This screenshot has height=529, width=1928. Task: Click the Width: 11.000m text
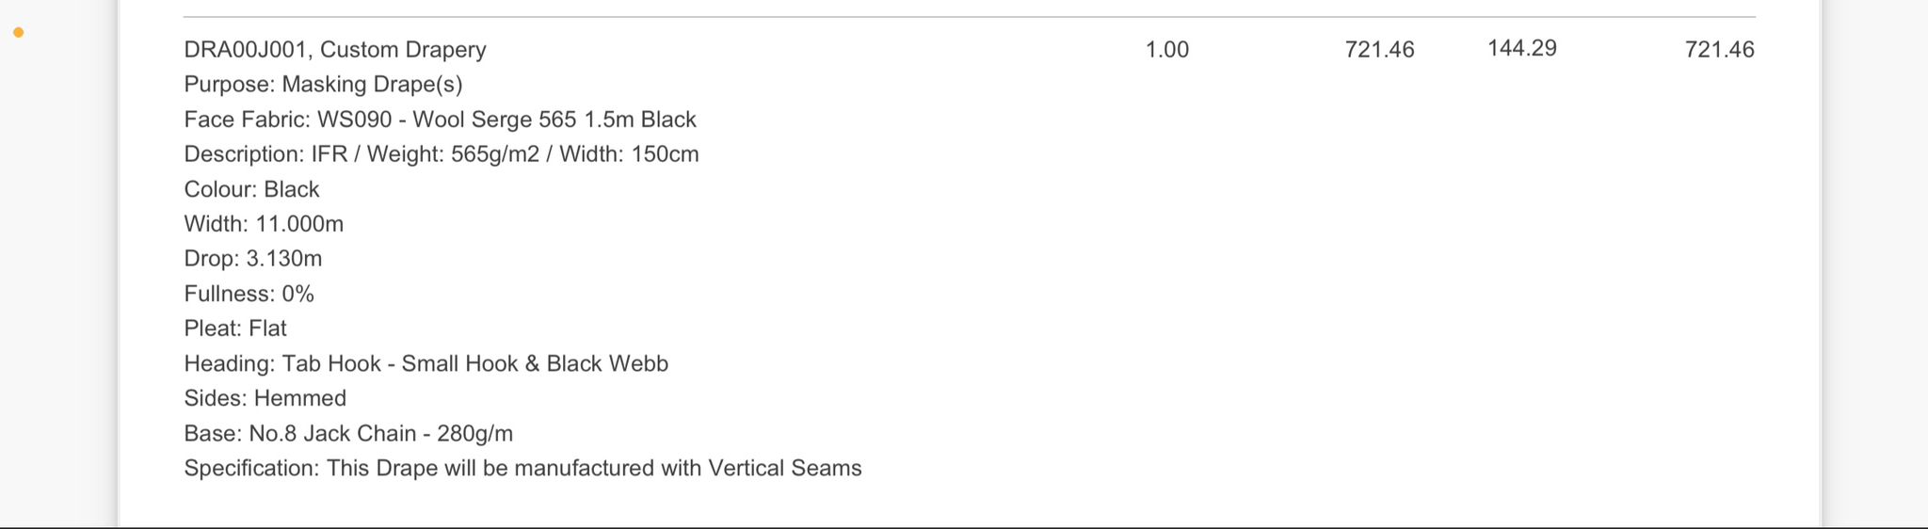264,224
